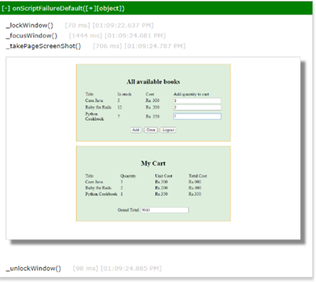Click 'Core Java' in available books table
This screenshot has height=282, width=316.
94,100
